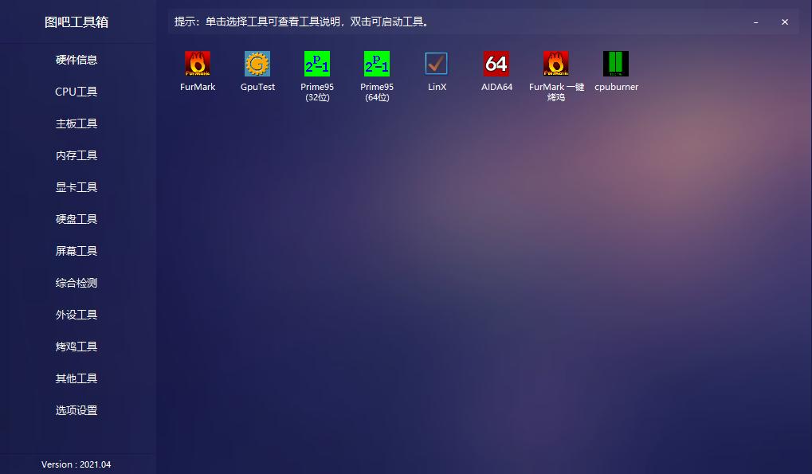Switch to 硬件信息 category
This screenshot has width=812, height=474.
(77, 60)
